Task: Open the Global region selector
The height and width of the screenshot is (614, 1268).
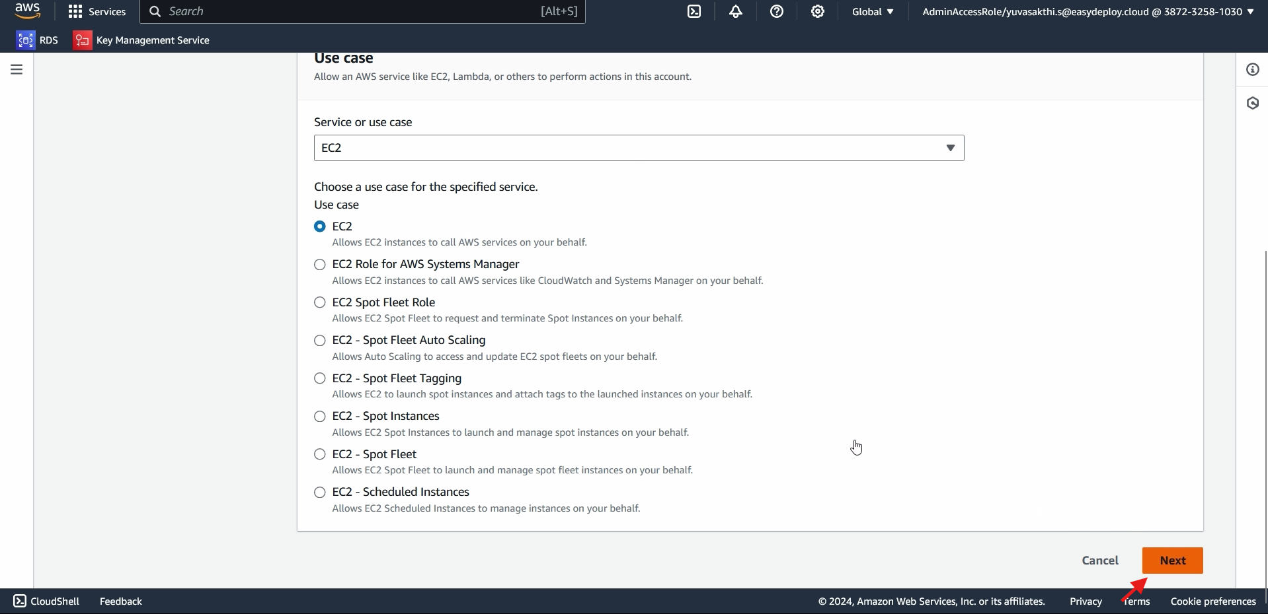Action: coord(873,12)
